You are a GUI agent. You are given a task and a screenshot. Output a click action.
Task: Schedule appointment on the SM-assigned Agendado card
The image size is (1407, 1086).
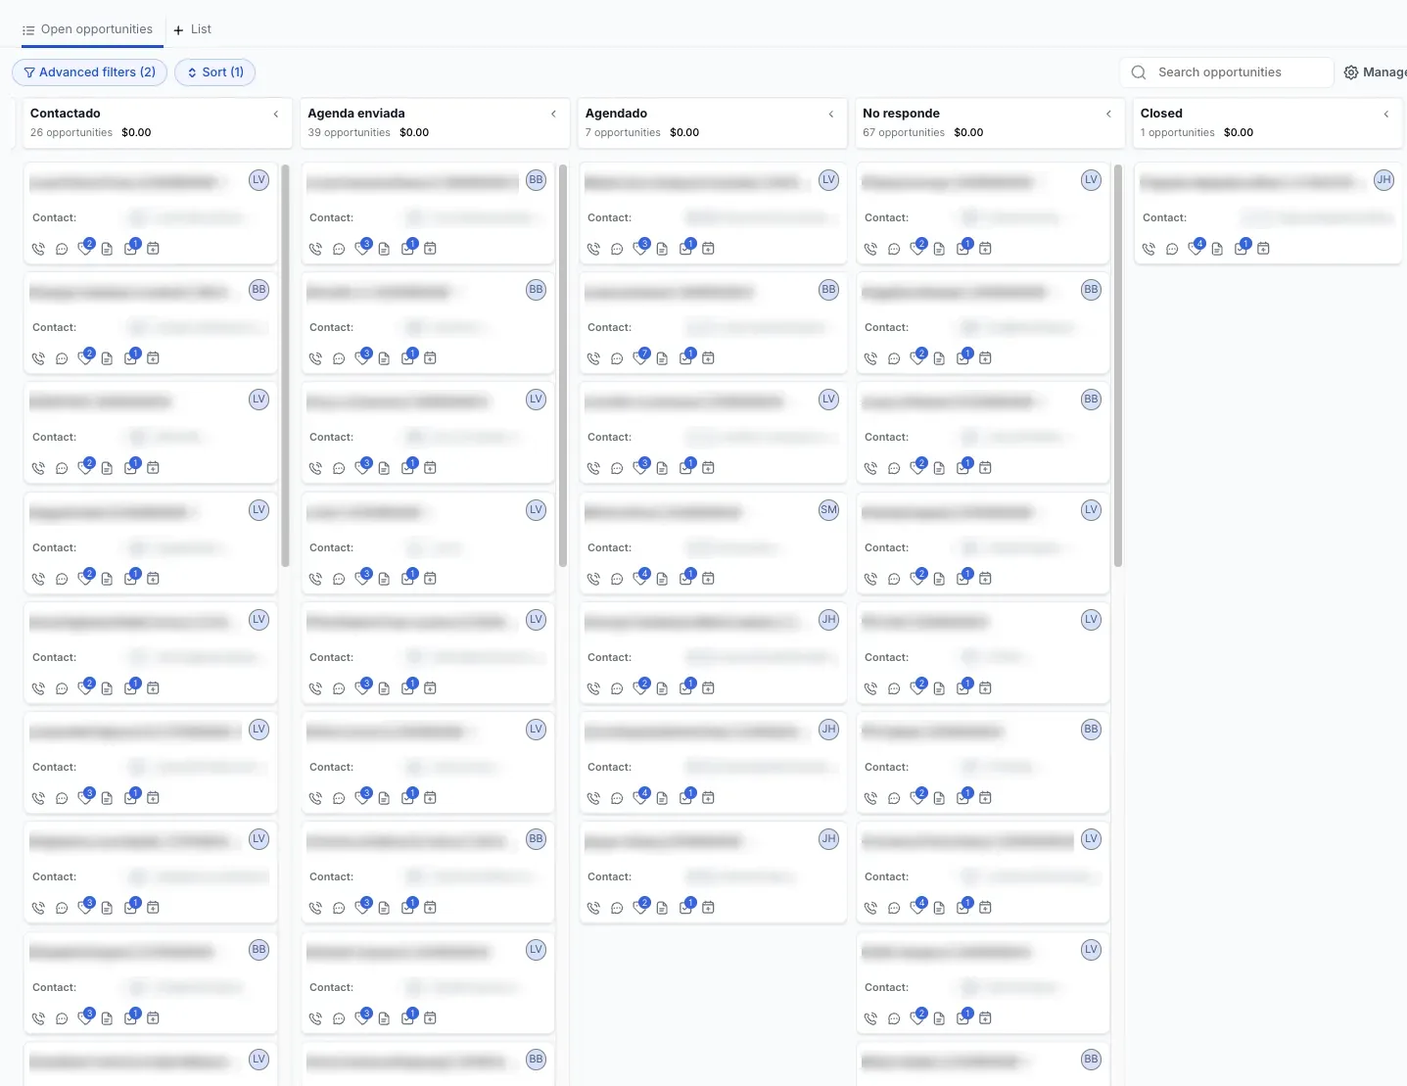[708, 579]
